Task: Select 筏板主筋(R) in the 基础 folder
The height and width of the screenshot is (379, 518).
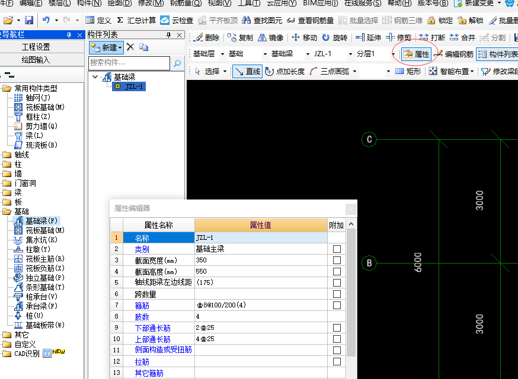Action: click(x=40, y=259)
